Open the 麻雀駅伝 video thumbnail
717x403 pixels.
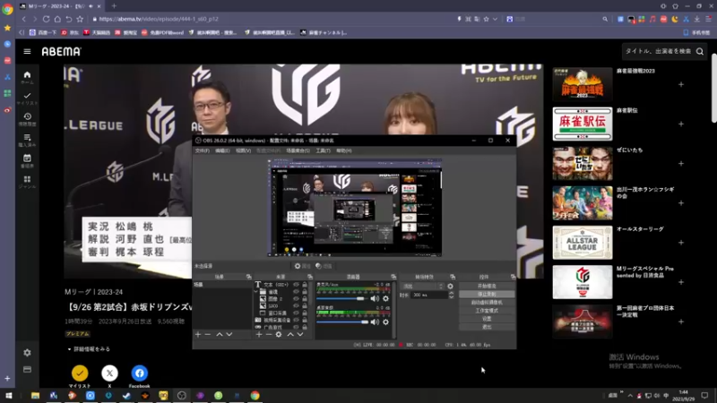(582, 124)
